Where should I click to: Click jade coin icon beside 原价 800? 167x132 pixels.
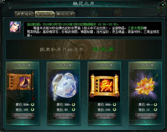coord(114,104)
